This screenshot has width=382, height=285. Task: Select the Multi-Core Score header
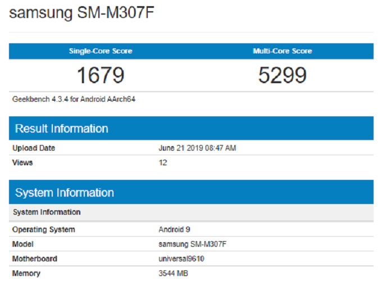pos(282,51)
